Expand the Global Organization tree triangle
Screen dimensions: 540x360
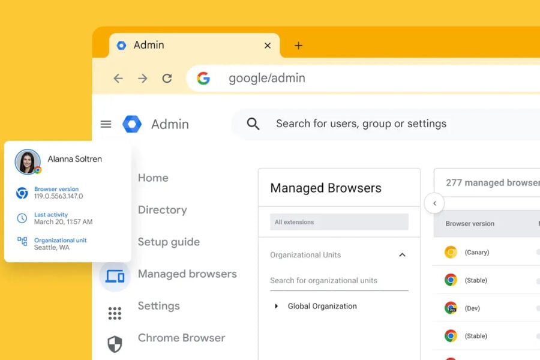coord(276,306)
